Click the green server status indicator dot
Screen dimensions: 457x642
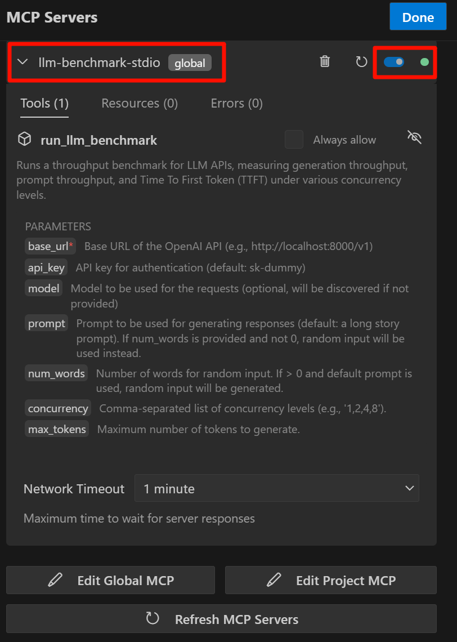pos(425,61)
